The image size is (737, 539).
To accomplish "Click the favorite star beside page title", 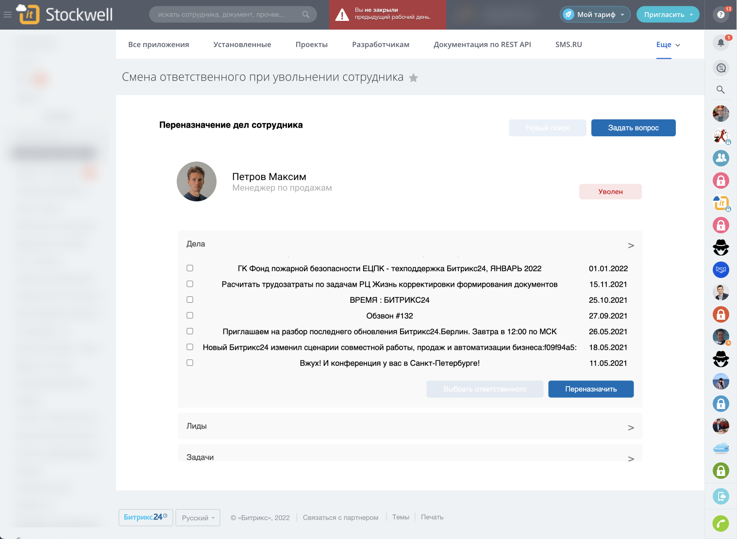I will [414, 78].
